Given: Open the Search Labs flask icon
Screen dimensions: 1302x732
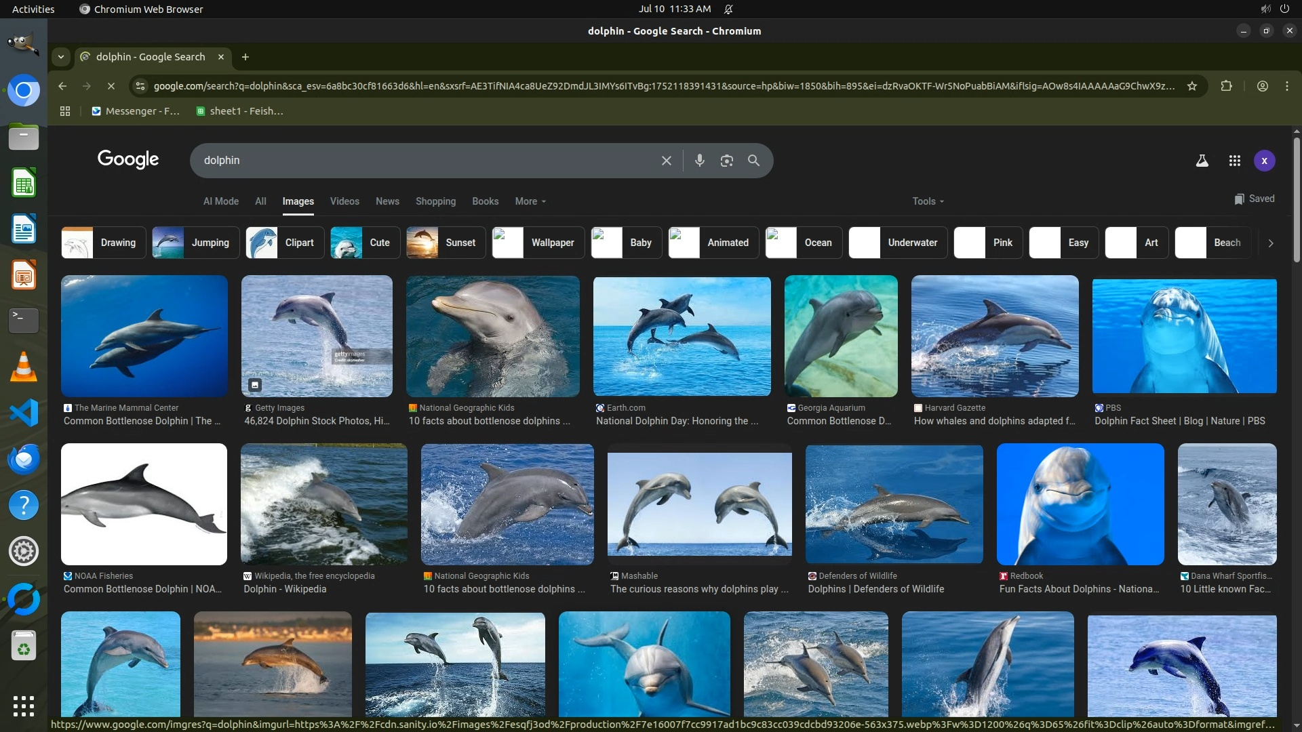Looking at the screenshot, I should point(1202,161).
